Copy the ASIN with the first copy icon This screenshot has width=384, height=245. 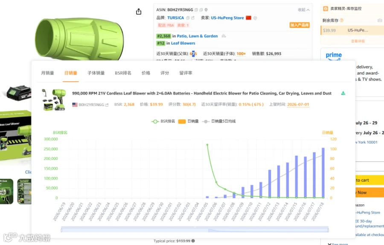(x=196, y=10)
